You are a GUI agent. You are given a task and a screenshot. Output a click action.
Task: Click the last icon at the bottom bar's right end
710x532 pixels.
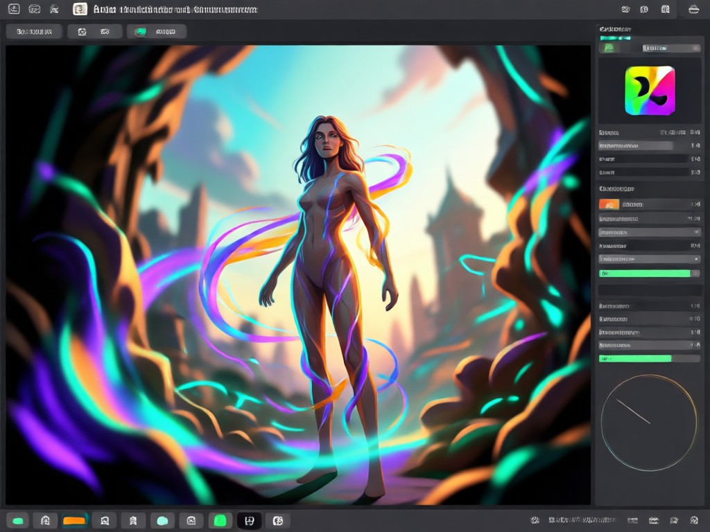[694, 520]
